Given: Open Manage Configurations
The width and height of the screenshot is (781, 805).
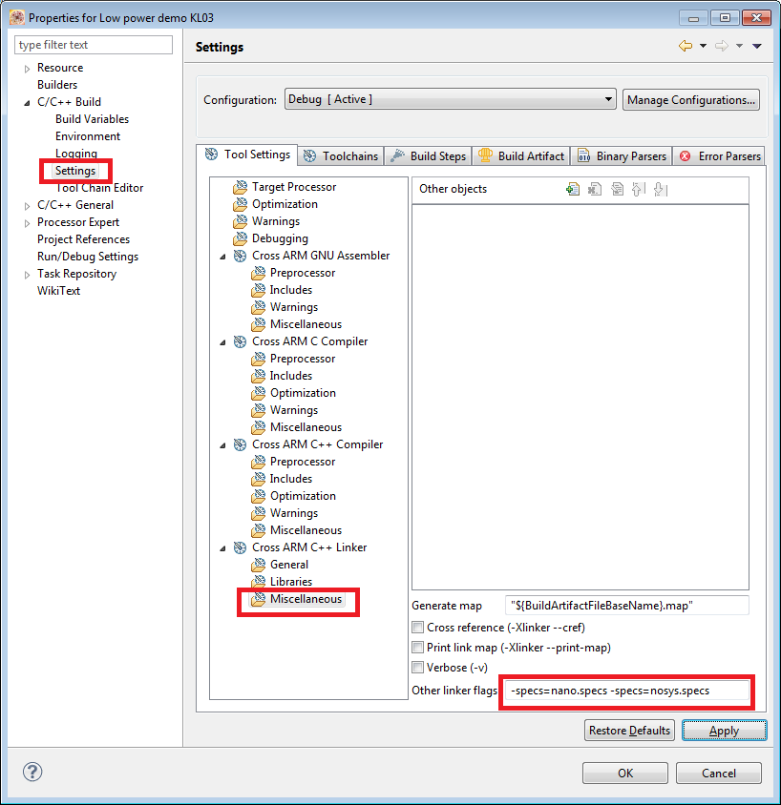Looking at the screenshot, I should [690, 99].
